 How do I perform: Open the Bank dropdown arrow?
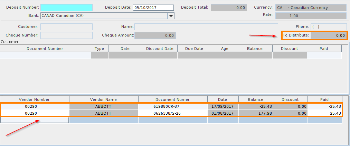[171, 16]
